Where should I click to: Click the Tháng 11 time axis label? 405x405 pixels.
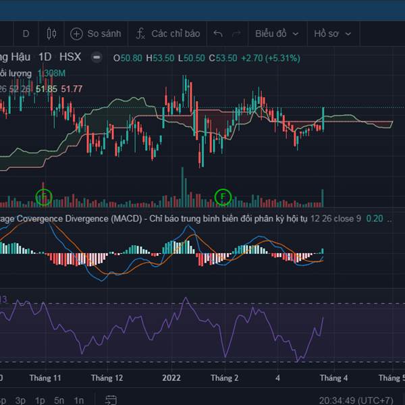pyautogui.click(x=45, y=378)
